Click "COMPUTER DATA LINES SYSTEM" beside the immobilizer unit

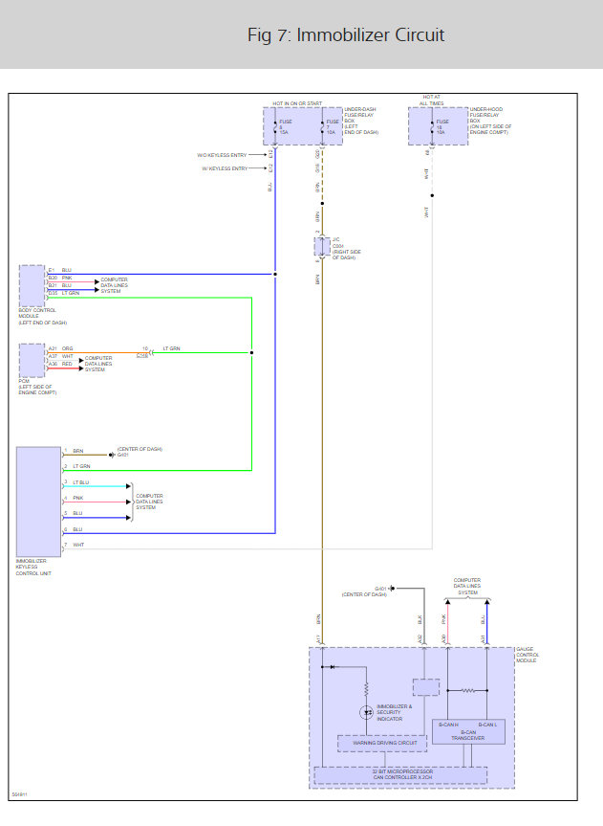(x=149, y=502)
